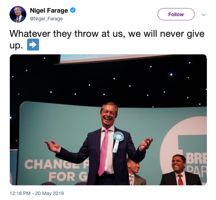This screenshot has width=216, height=200.
Task: Click the seated man wearing red tie
Action: pos(180,170)
